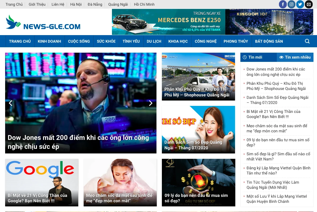This screenshot has width=317, height=212.
Task: Go to previous slide with left arrow
Action: [x=11, y=103]
